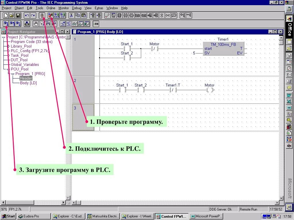Click the Motor coil in network 2
The width and height of the screenshot is (294, 220).
210,90
